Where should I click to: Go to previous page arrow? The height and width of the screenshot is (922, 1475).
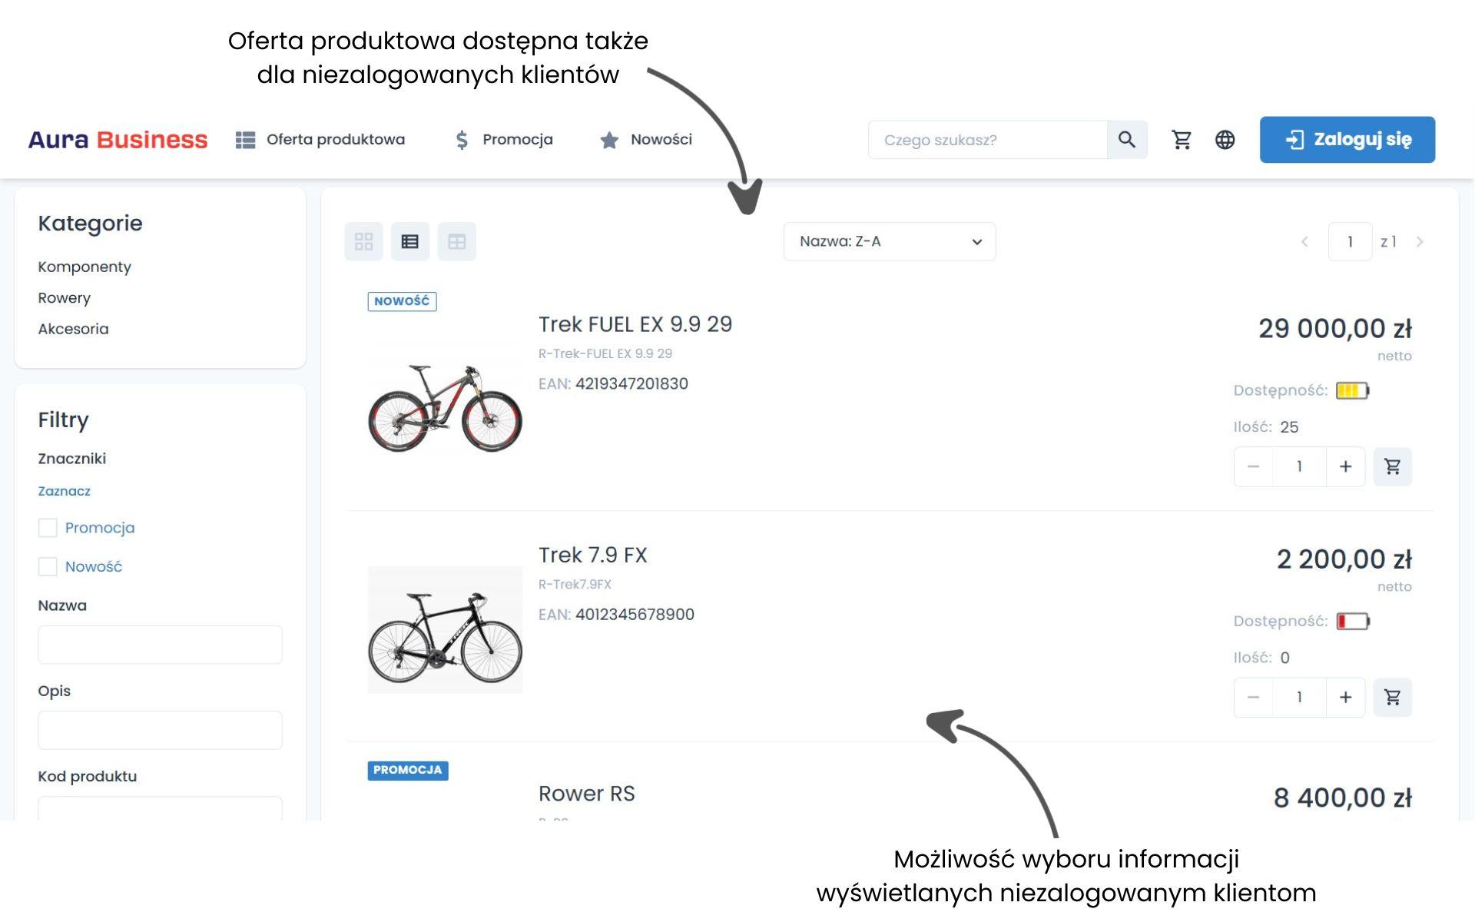(x=1304, y=242)
